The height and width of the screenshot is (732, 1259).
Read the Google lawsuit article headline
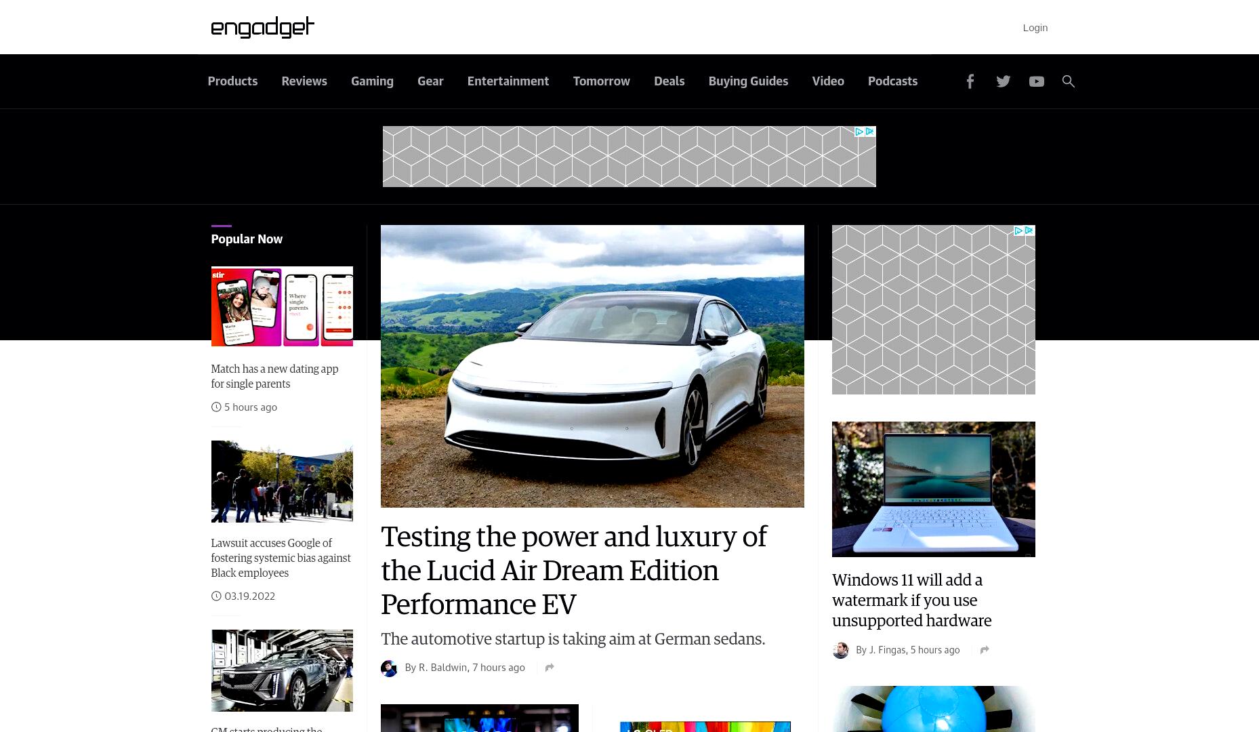click(x=281, y=558)
